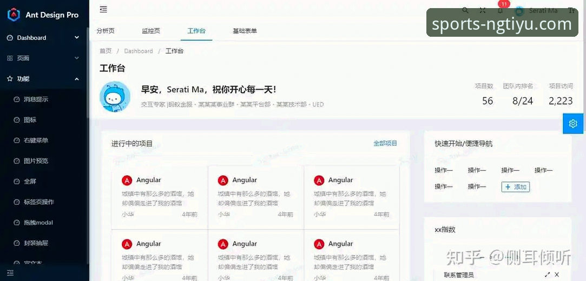Click the 快速开始/便捷导航 heading
Screen dimensions: 586x281
[463, 143]
